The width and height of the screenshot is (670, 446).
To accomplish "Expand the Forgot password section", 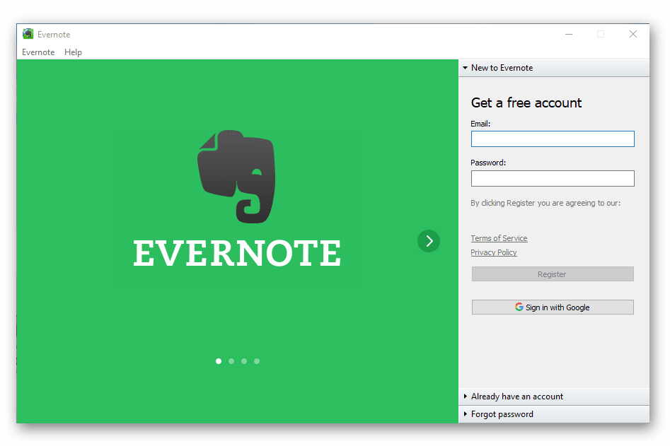I will point(502,414).
